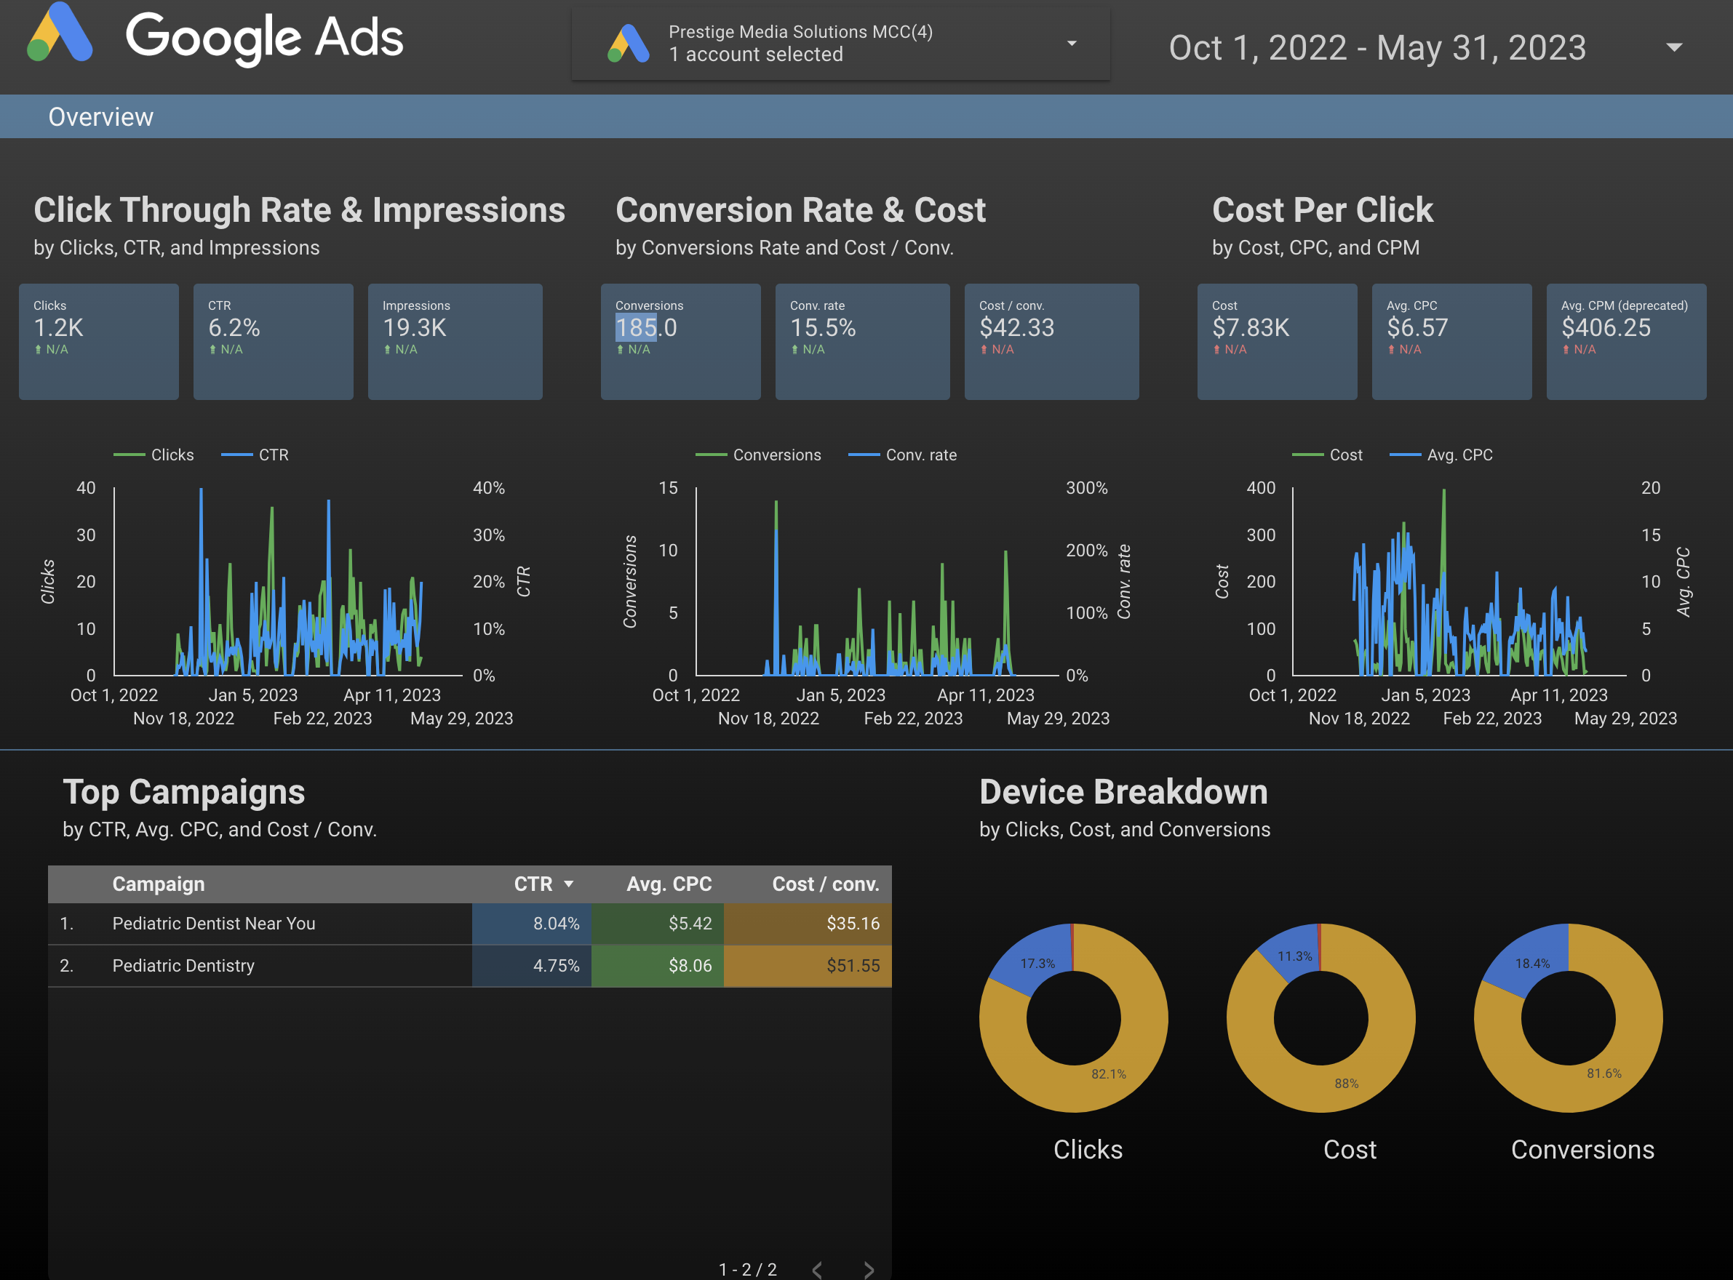Click the CTR column sort arrow
This screenshot has width=1733, height=1280.
pos(569,884)
